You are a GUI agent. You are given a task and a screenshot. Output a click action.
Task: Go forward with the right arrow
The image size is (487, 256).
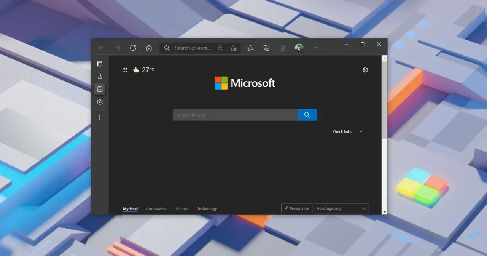pos(117,48)
